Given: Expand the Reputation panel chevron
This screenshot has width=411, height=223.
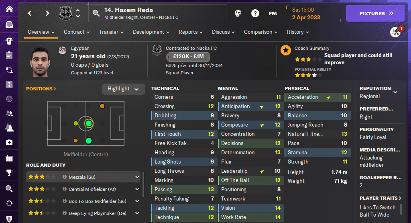Looking at the screenshot, I should click(395, 92).
